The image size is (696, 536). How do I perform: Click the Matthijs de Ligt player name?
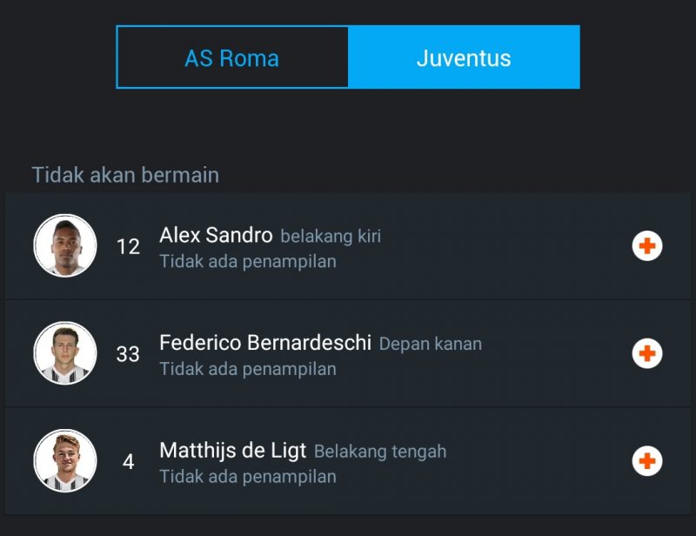(233, 451)
